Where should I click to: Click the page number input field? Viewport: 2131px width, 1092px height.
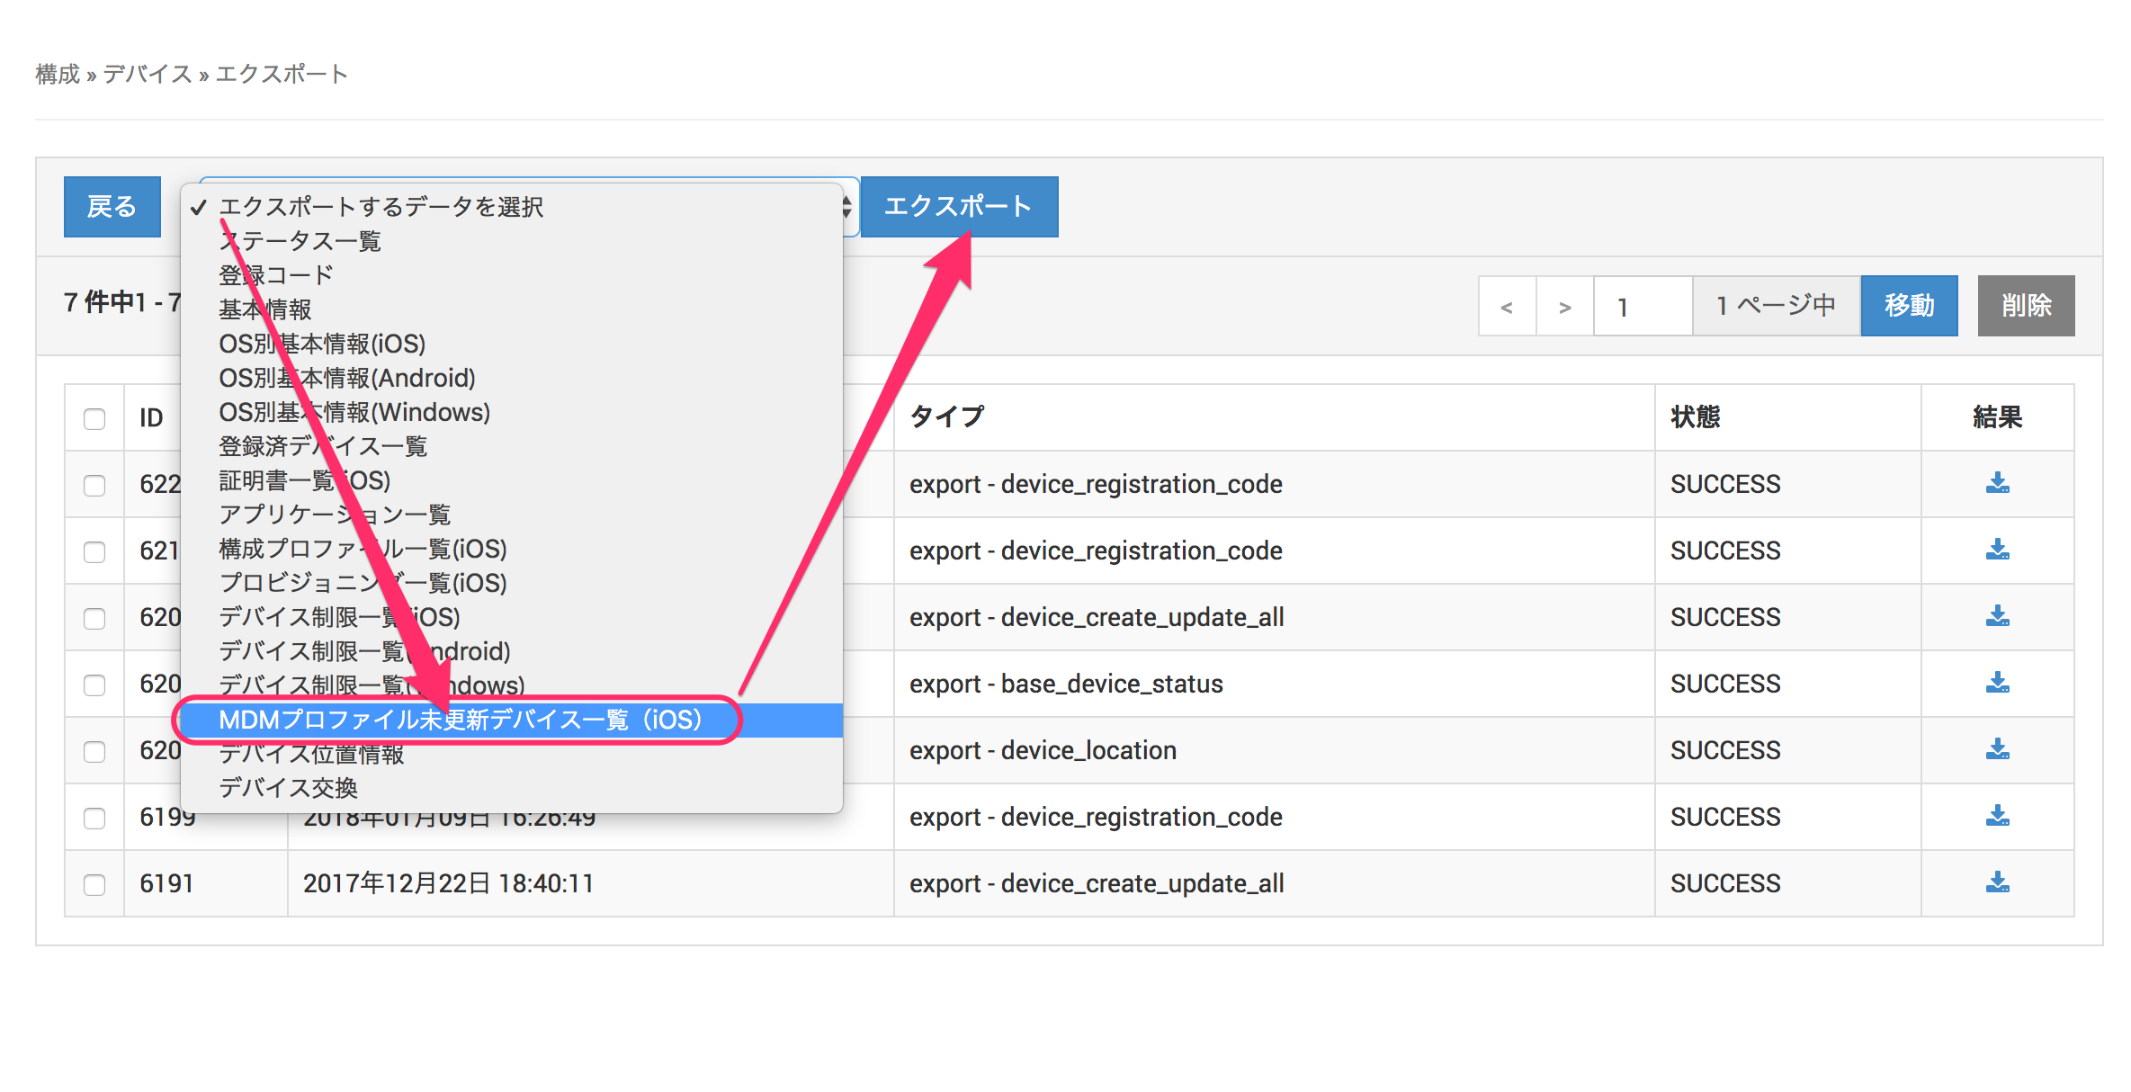(1642, 307)
